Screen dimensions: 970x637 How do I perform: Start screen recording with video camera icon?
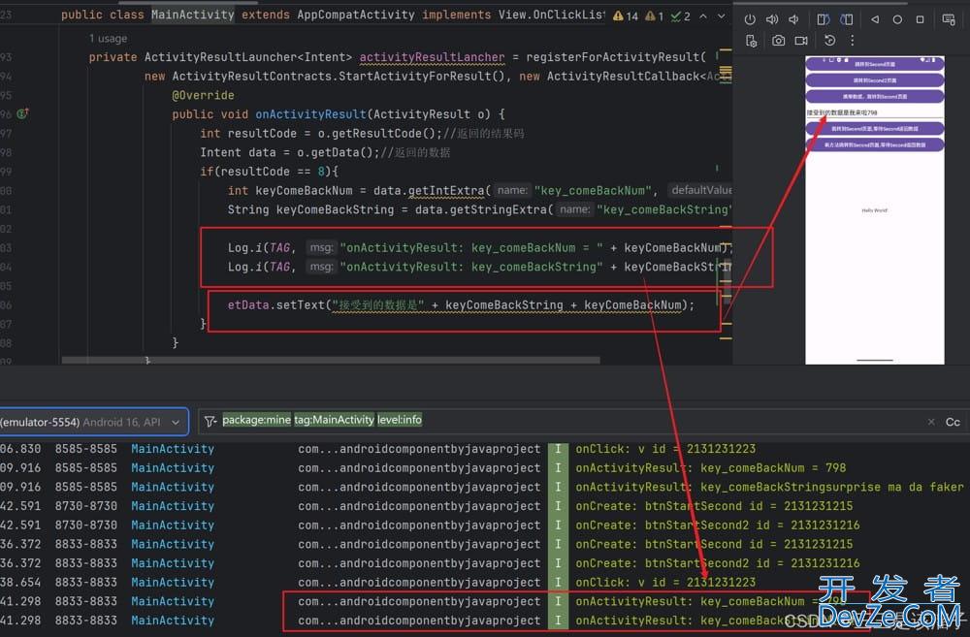(x=801, y=41)
